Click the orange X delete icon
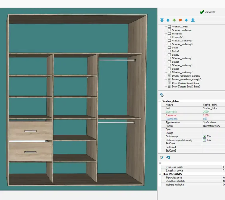The image size is (225, 200). (x=180, y=20)
